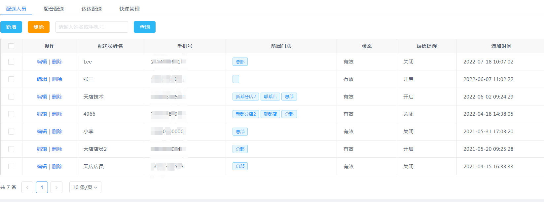Click the 查询 search button
This screenshot has width=544, height=202.
145,27
